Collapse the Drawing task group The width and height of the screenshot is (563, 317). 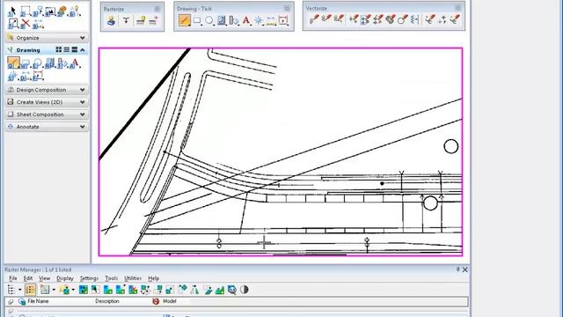click(x=83, y=50)
